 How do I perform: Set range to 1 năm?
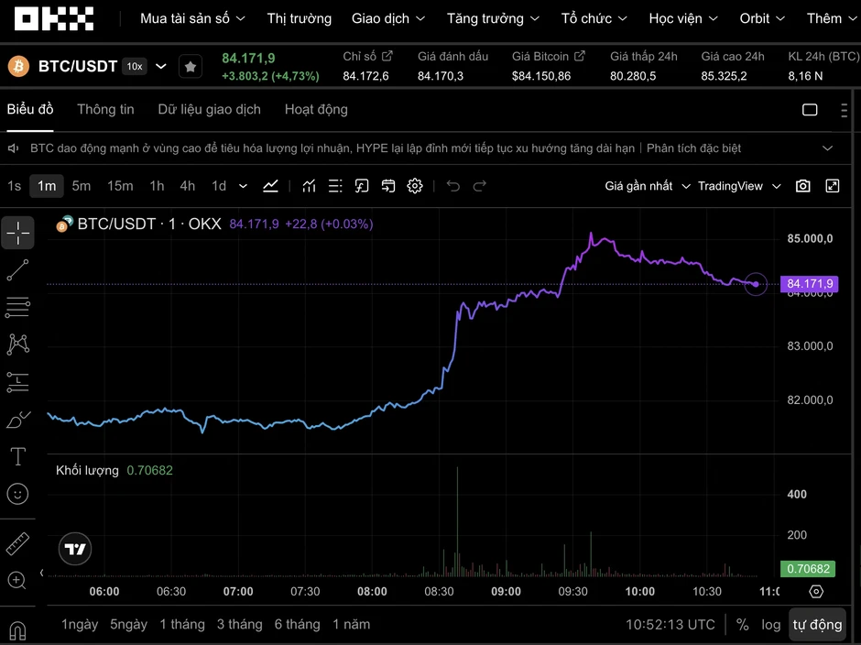[x=352, y=625]
